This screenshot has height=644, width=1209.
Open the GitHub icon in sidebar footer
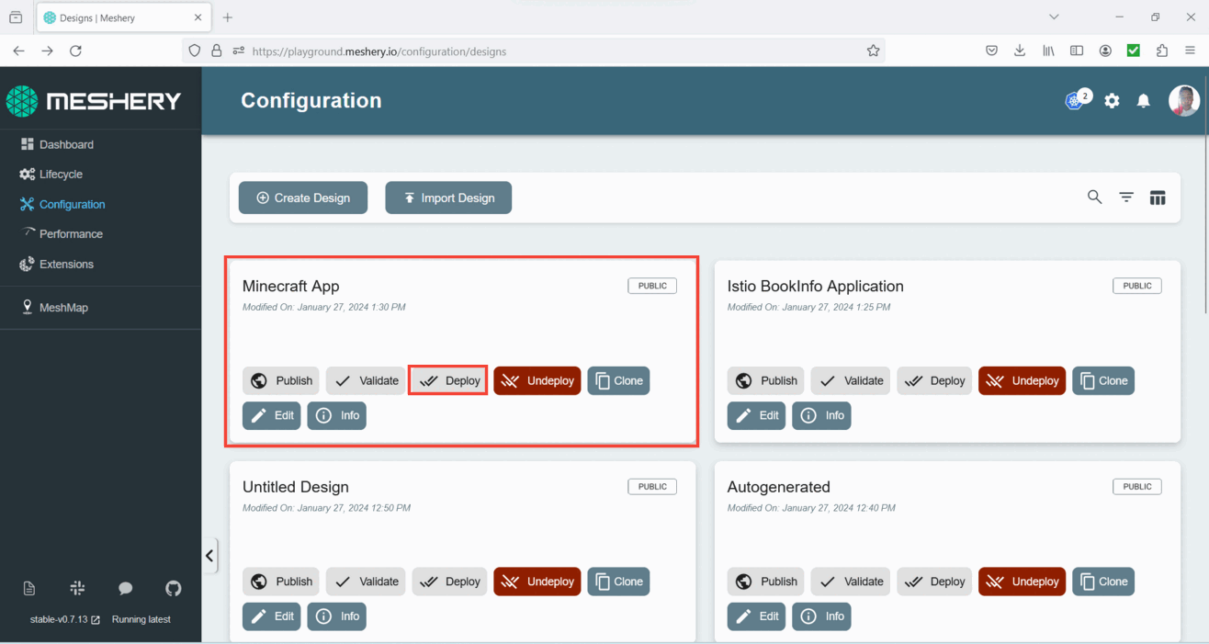(x=173, y=588)
